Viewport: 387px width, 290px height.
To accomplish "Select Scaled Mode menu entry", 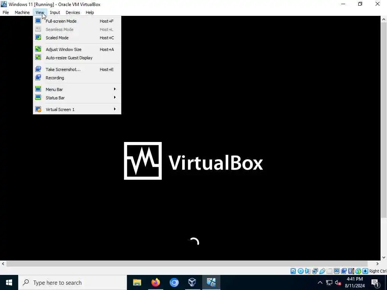I will tap(77, 38).
